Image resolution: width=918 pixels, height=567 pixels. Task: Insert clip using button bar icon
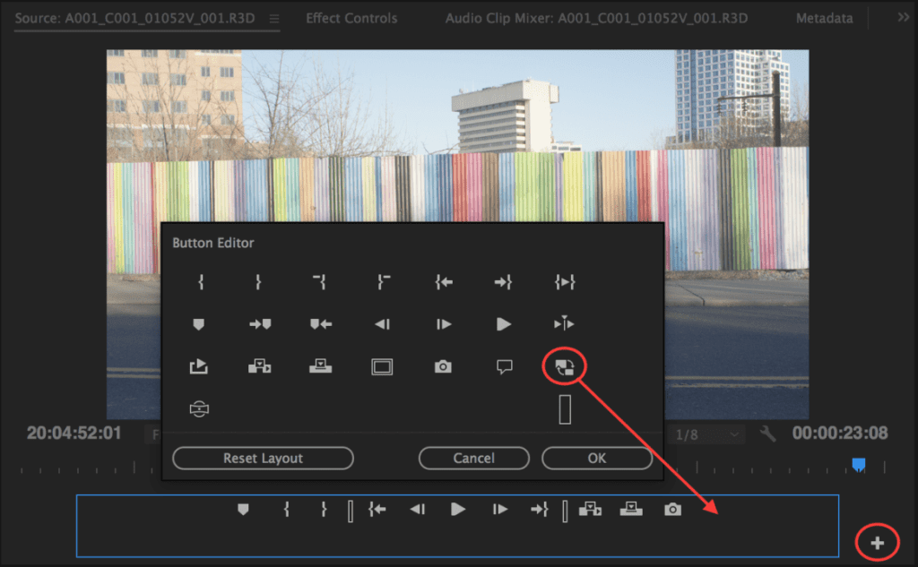pyautogui.click(x=590, y=510)
